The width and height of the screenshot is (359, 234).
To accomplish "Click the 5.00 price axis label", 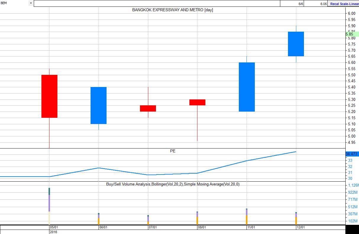I will click(352, 136).
